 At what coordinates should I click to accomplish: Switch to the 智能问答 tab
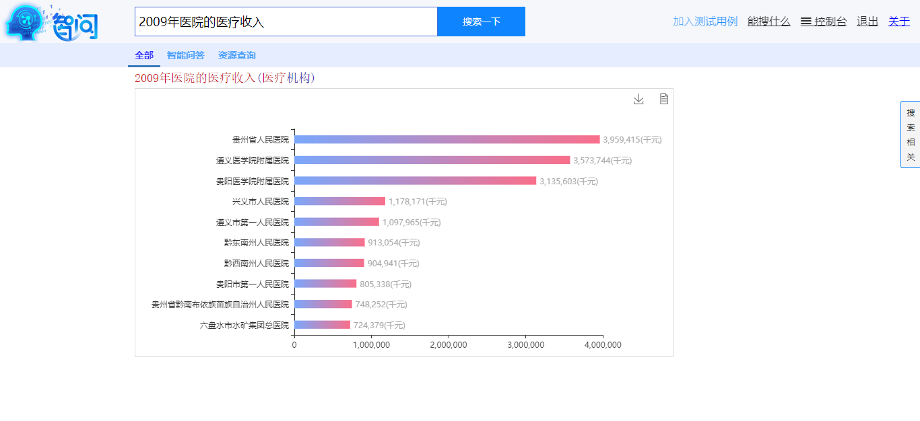[186, 55]
